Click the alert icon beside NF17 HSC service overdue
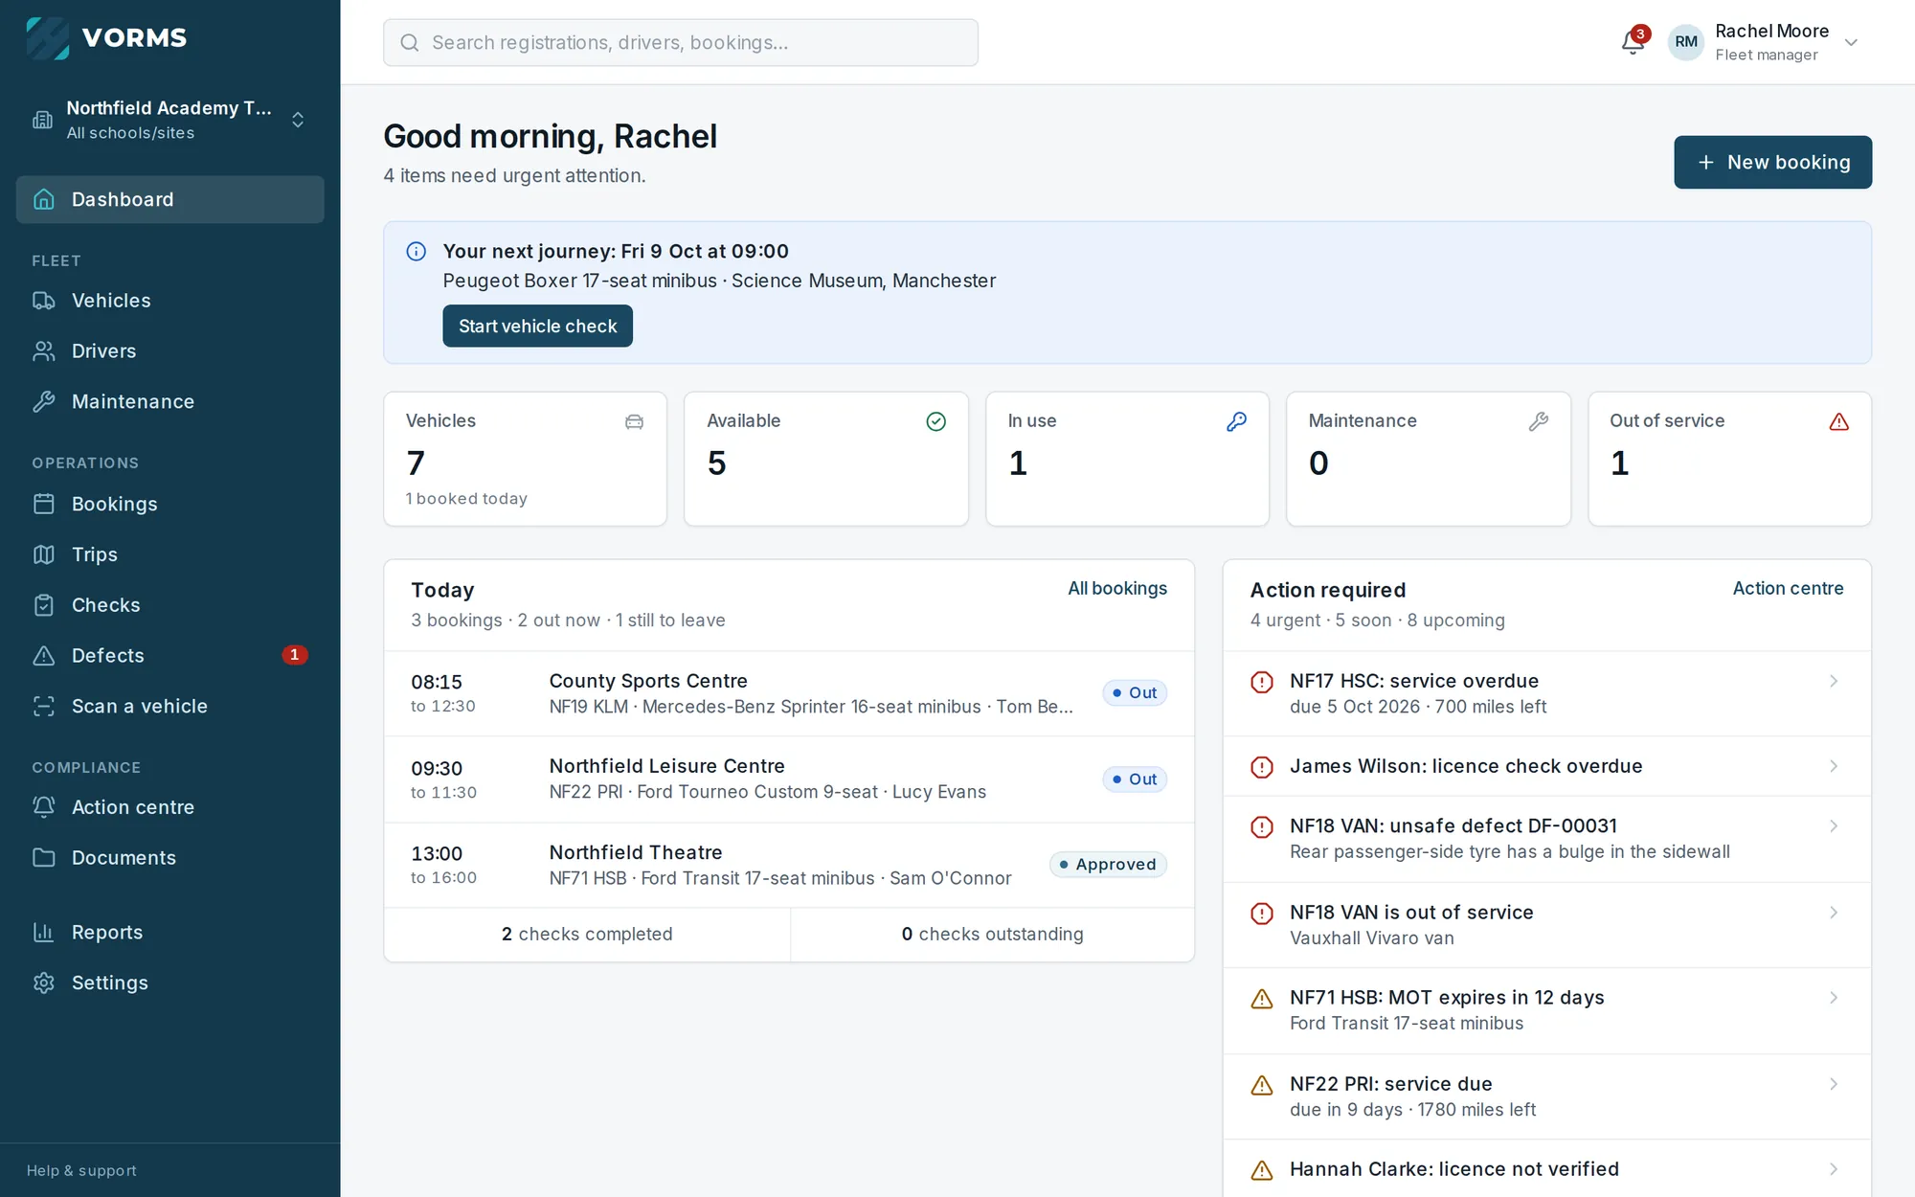Image resolution: width=1915 pixels, height=1197 pixels. click(1262, 682)
